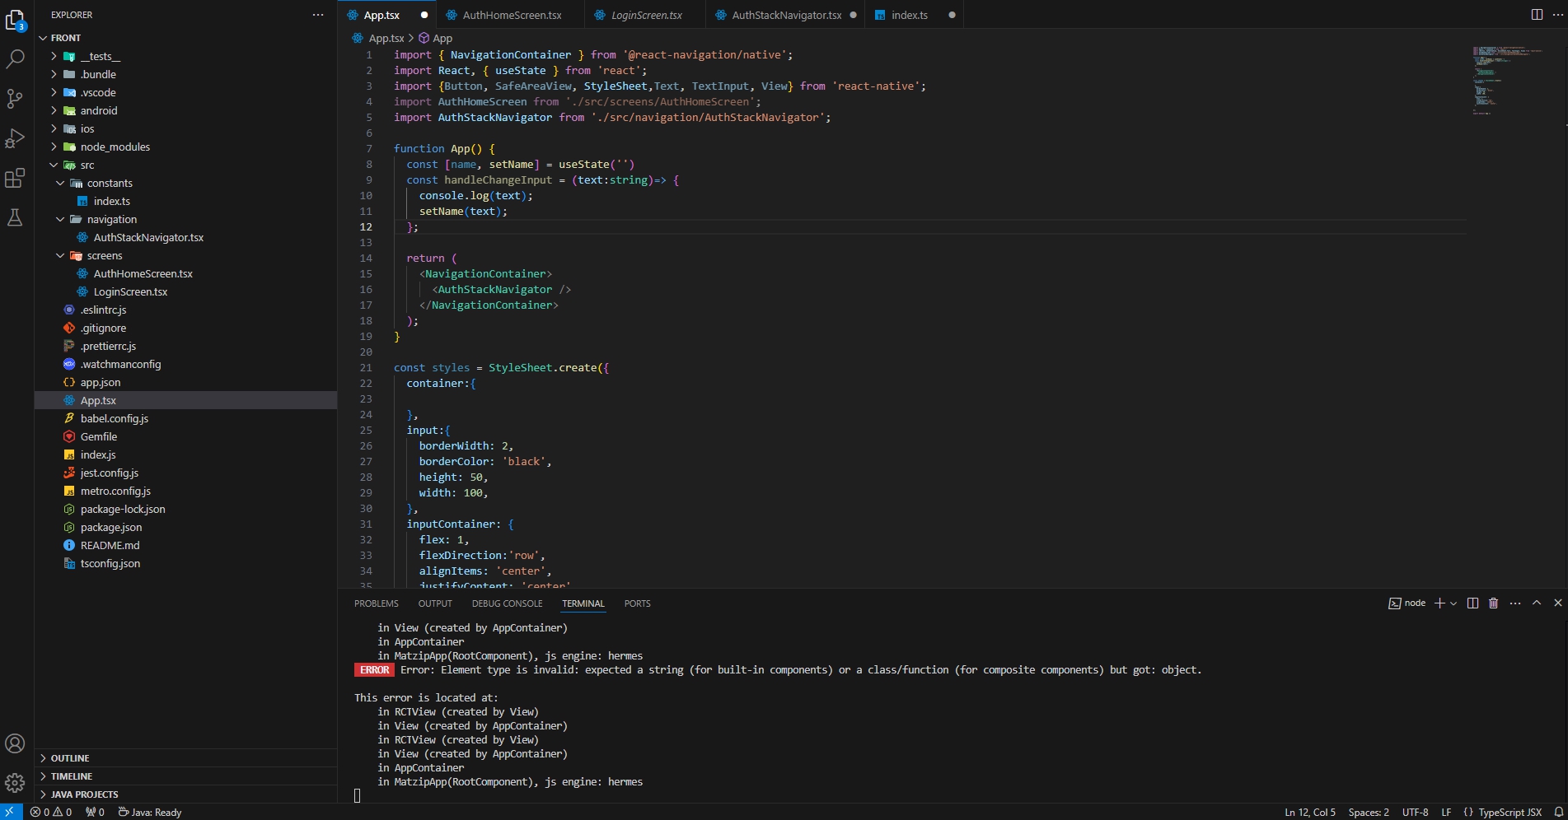The height and width of the screenshot is (820, 1568).
Task: Open the Explorer view in activity bar
Action: point(15,21)
